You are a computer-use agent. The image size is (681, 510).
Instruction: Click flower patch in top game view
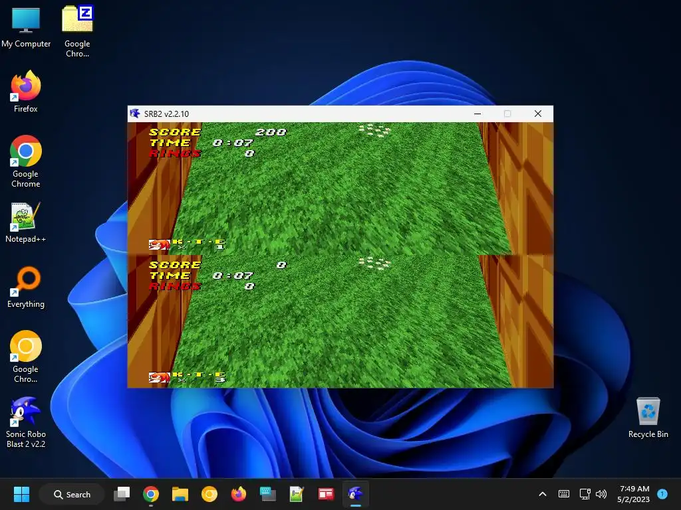(374, 130)
